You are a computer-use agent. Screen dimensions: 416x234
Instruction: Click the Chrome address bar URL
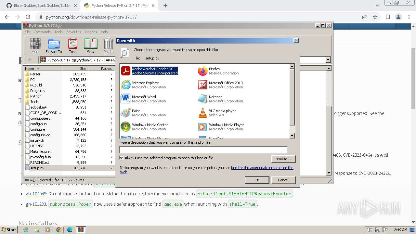click(91, 17)
